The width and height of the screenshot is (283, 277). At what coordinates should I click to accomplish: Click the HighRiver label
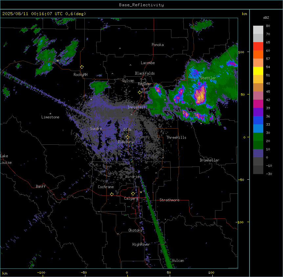coord(141,244)
